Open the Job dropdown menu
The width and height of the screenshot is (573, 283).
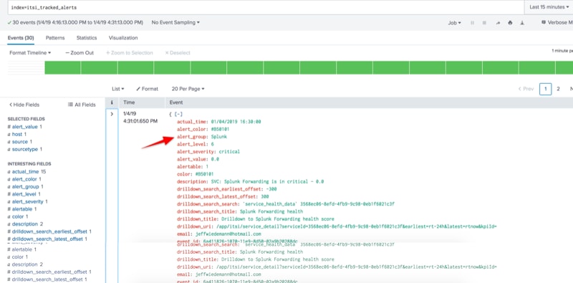pos(454,23)
